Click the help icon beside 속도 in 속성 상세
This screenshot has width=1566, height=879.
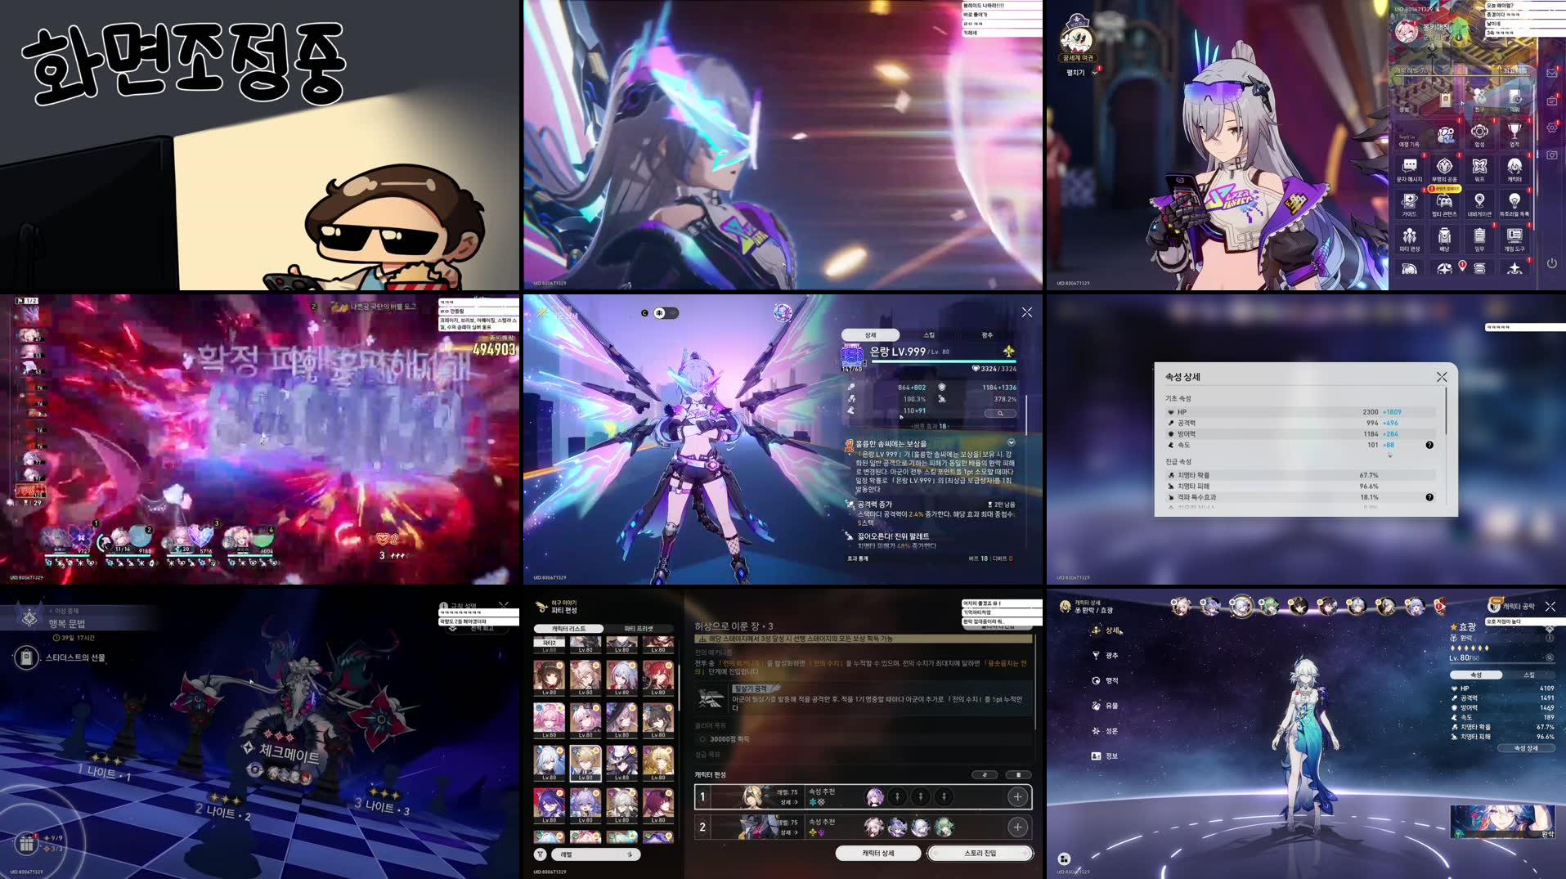(x=1429, y=446)
